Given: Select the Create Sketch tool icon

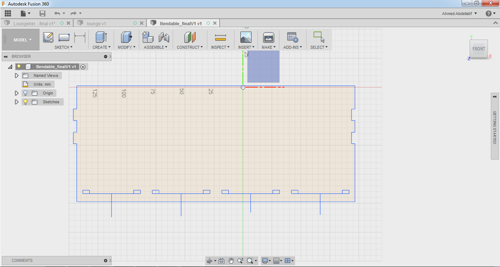Looking at the screenshot, I should coord(48,37).
